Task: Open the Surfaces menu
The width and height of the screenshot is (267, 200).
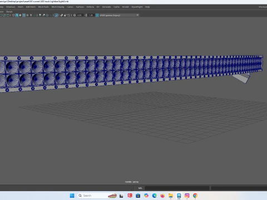Action: point(80,7)
